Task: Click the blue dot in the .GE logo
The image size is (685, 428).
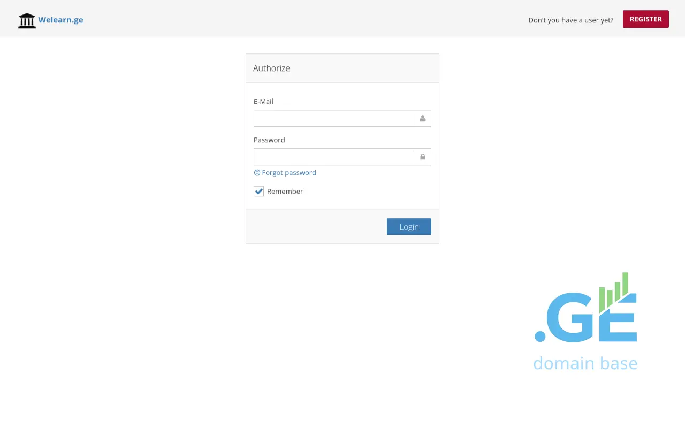Action: [540, 336]
